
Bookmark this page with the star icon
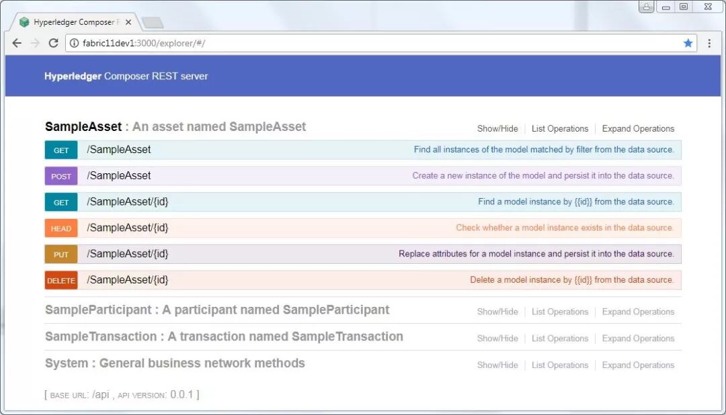688,43
